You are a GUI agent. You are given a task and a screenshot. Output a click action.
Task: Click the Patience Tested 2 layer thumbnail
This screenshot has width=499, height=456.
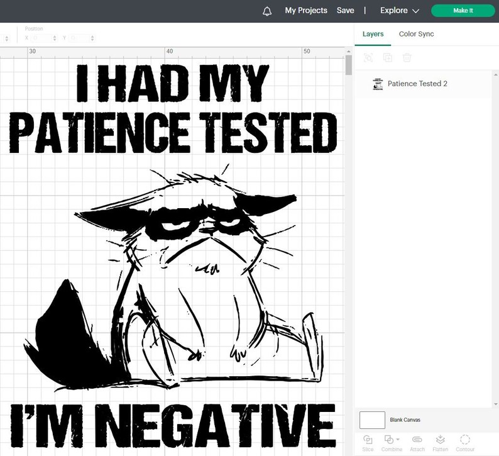point(378,84)
